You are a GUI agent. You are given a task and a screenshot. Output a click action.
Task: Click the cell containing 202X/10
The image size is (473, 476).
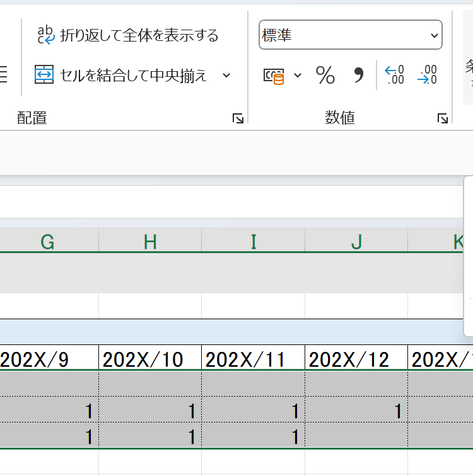point(150,359)
